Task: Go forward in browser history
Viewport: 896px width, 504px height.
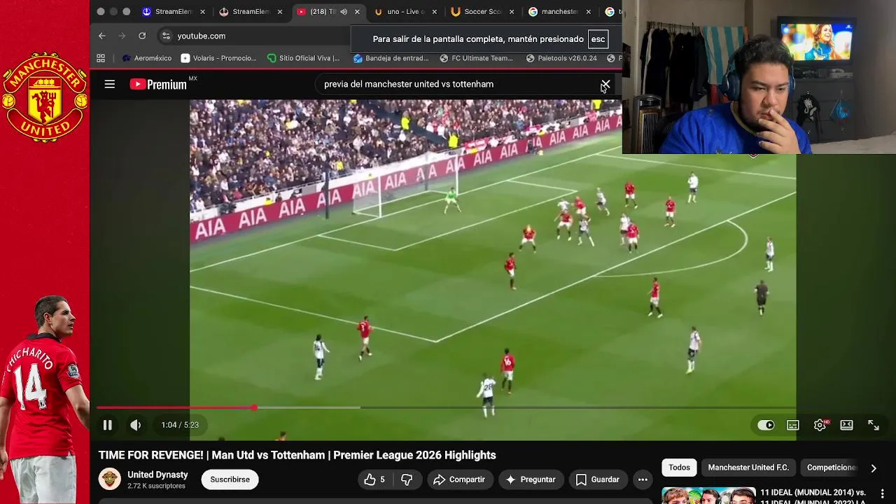Action: (x=122, y=36)
